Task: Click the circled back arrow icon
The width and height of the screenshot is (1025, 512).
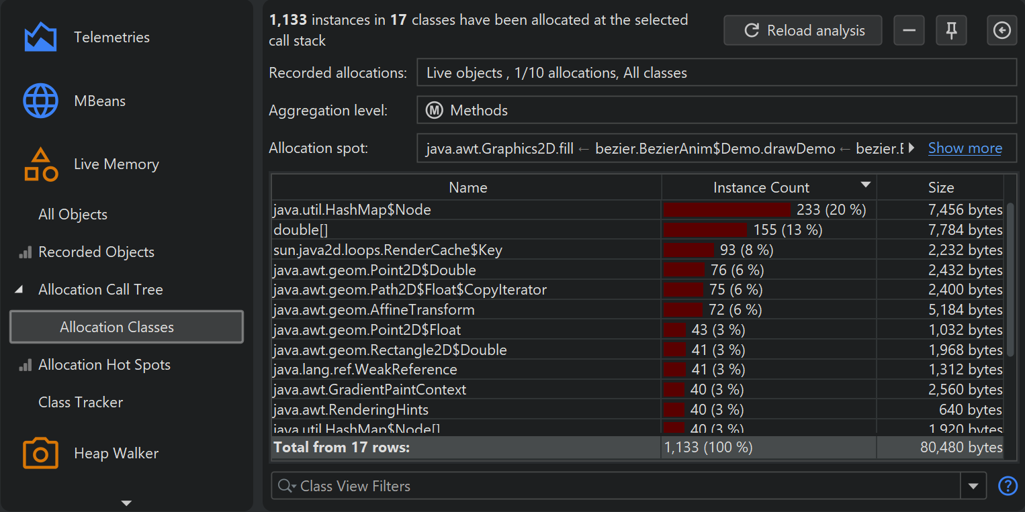Action: (x=1001, y=31)
